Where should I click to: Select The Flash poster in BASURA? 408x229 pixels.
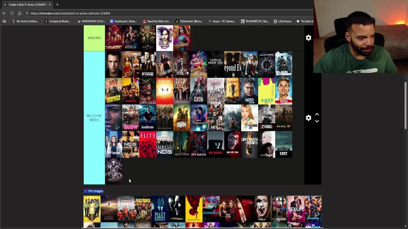click(x=113, y=38)
